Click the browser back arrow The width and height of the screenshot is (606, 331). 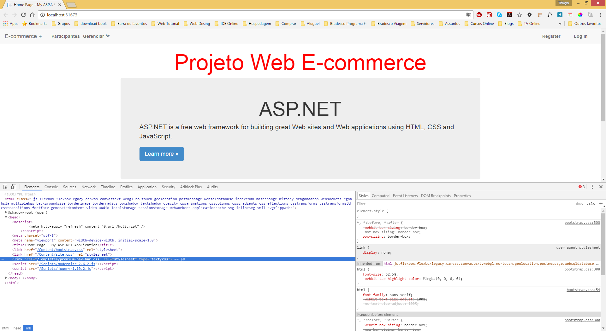pos(6,15)
